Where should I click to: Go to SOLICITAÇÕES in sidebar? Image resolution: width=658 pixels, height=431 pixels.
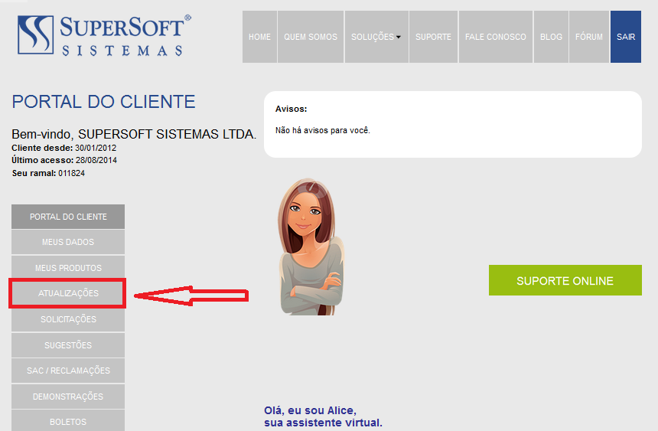coord(68,319)
